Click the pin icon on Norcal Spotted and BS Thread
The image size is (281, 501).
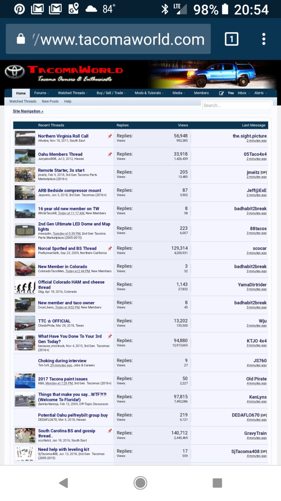pos(110,248)
